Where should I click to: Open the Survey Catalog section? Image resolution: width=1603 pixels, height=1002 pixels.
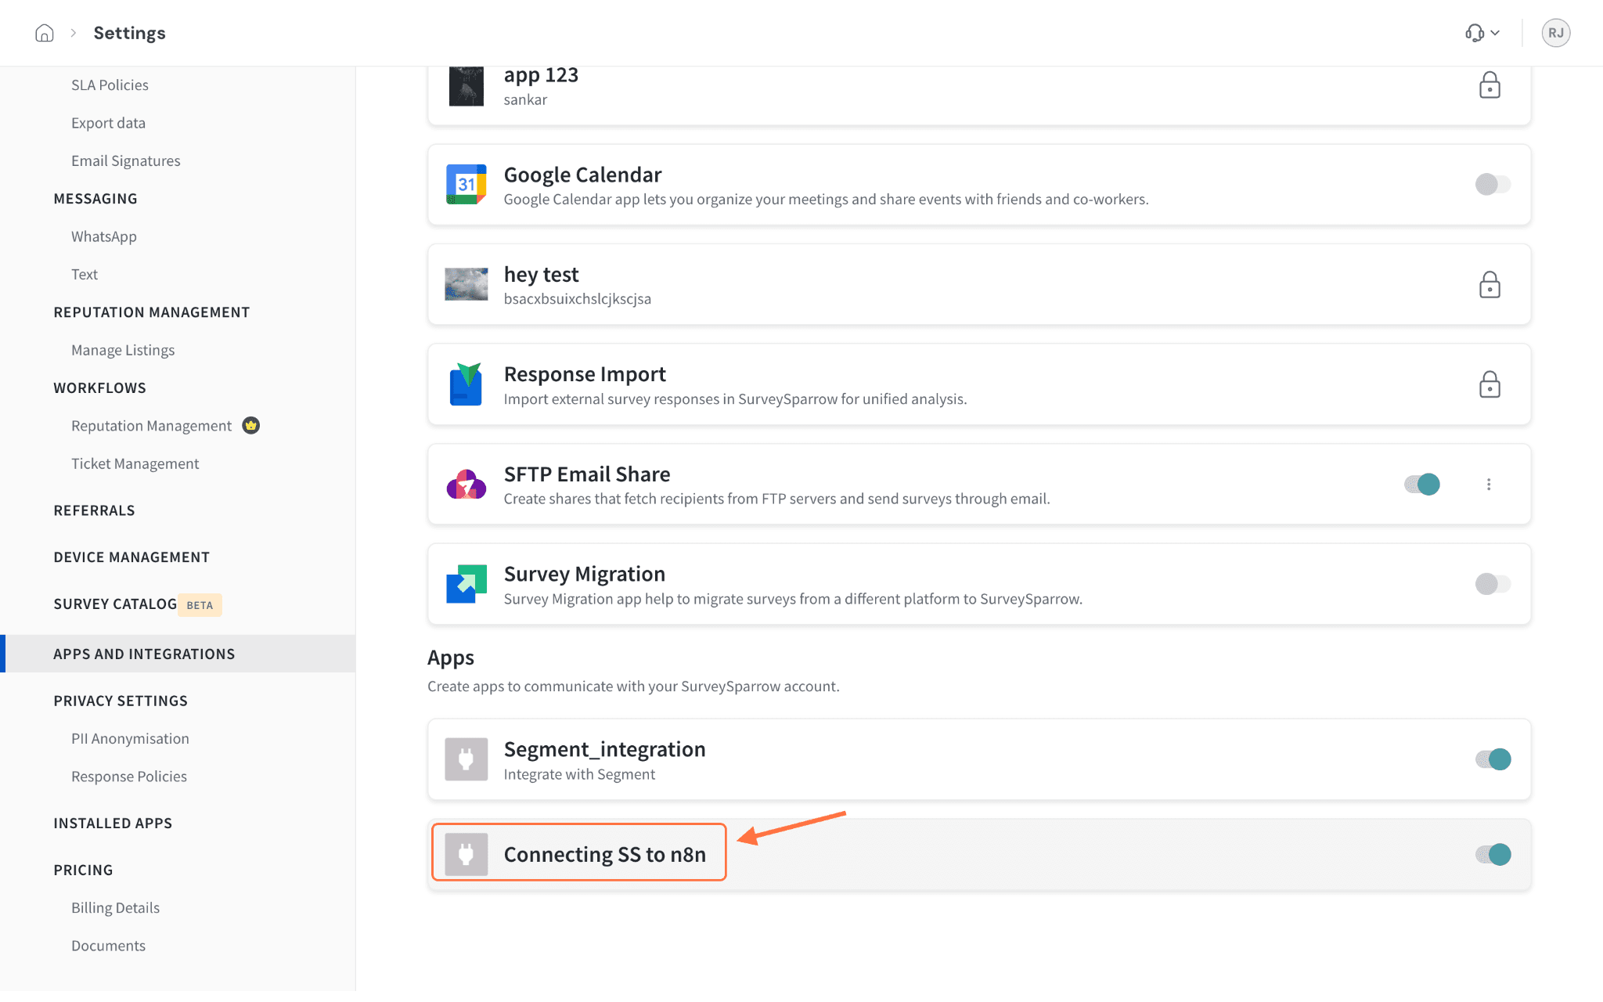[x=115, y=604]
